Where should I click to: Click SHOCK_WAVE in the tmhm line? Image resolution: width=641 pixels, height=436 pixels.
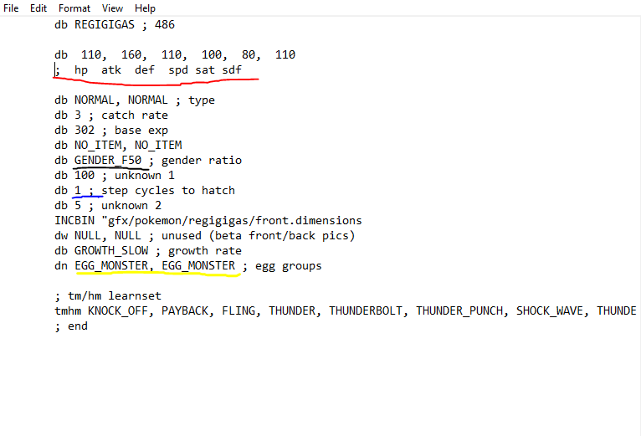click(x=550, y=310)
